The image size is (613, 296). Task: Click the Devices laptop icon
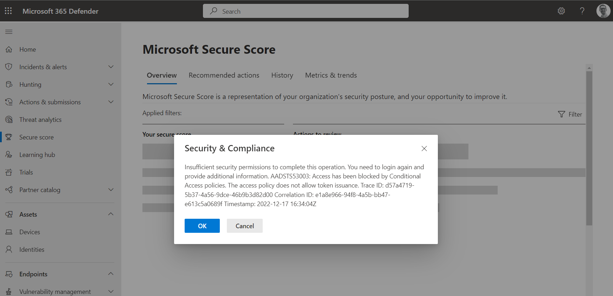pos(9,232)
